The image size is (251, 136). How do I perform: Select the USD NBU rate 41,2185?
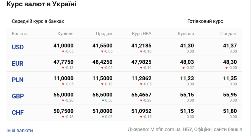(141, 46)
